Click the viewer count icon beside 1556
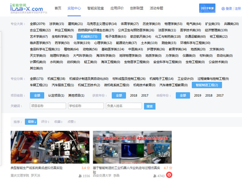Screen dimensions: 242x186 tap(80, 176)
